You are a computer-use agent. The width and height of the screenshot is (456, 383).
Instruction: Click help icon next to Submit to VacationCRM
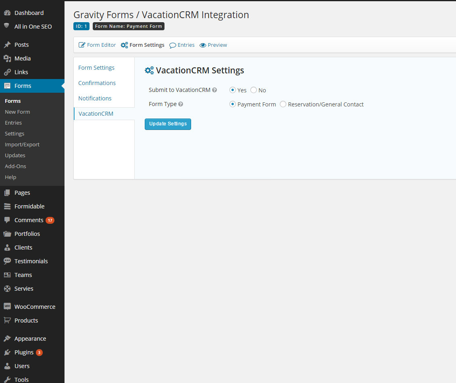tap(214, 90)
